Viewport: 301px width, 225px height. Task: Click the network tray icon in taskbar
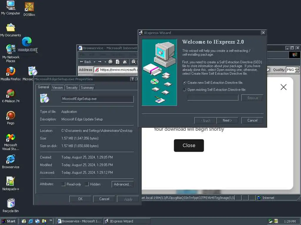(x=271, y=221)
